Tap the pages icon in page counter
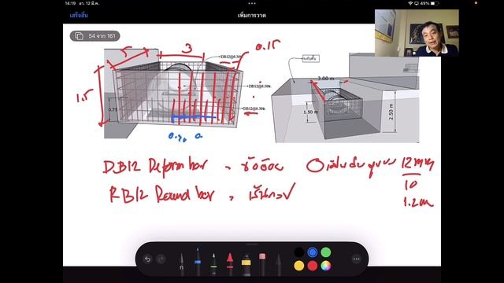 point(79,36)
